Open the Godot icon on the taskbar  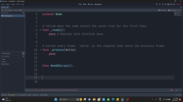[x=122, y=99]
